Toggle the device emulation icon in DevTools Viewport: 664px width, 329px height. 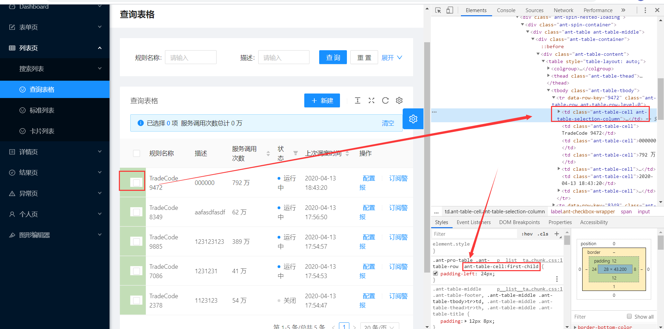(449, 10)
